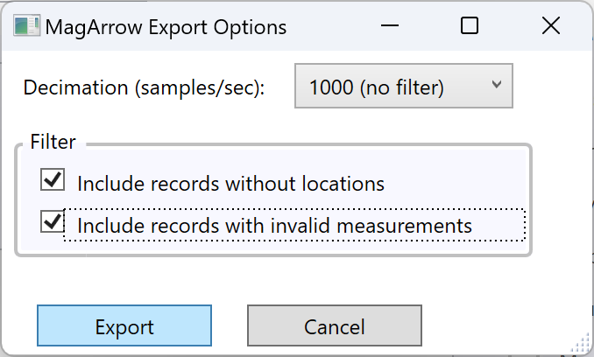Image resolution: width=594 pixels, height=357 pixels.
Task: Click the Cancel button
Action: coord(335,325)
